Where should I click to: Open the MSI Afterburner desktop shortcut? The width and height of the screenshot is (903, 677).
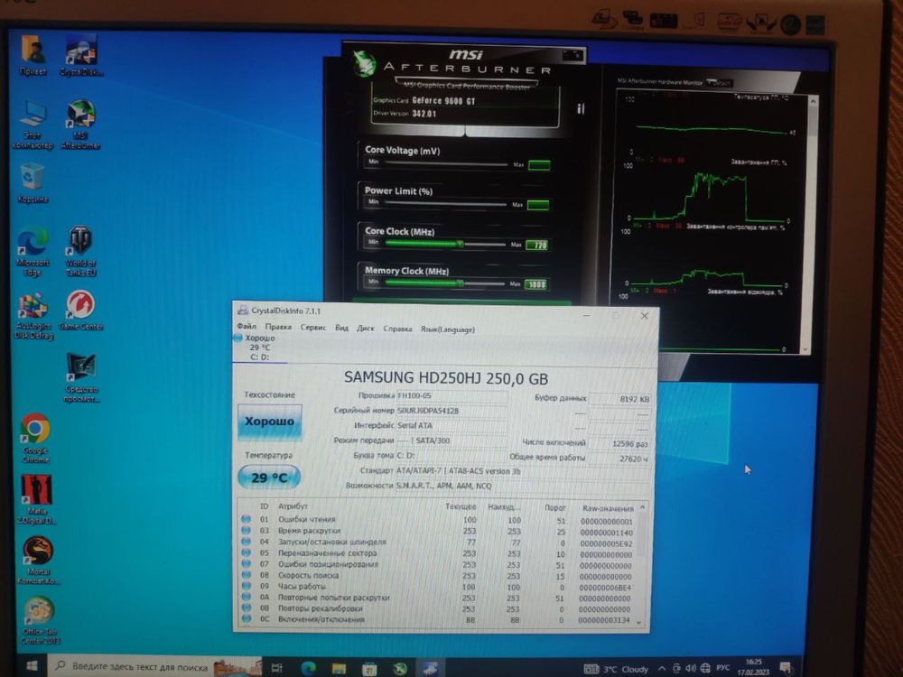81,124
